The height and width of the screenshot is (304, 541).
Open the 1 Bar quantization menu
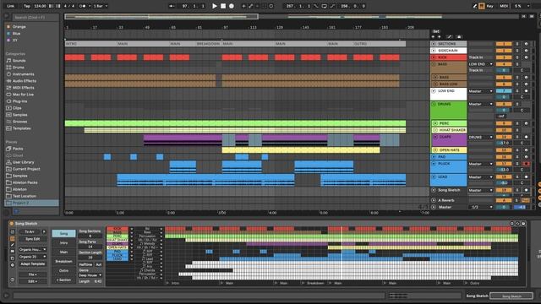(101, 6)
